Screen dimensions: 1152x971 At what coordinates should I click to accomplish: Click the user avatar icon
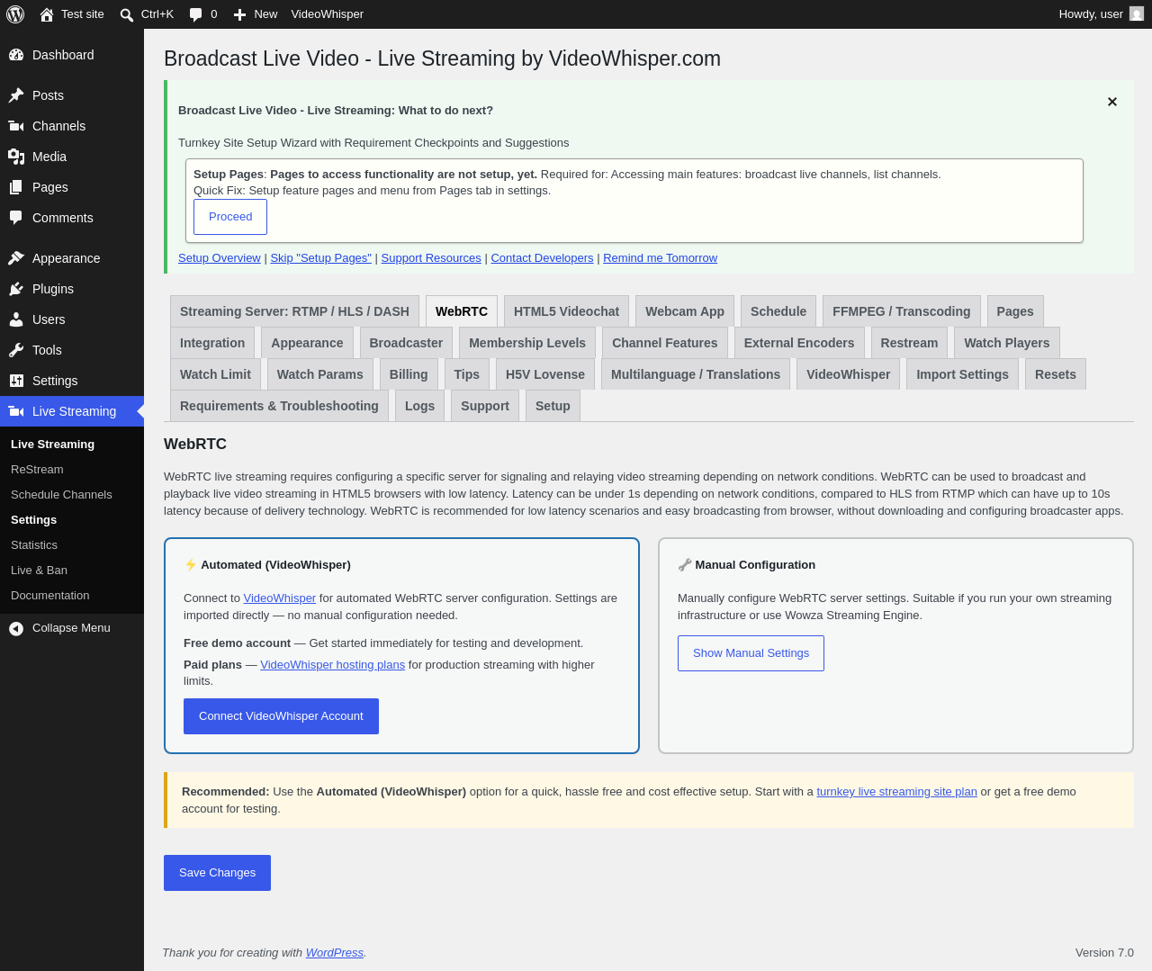[1137, 14]
